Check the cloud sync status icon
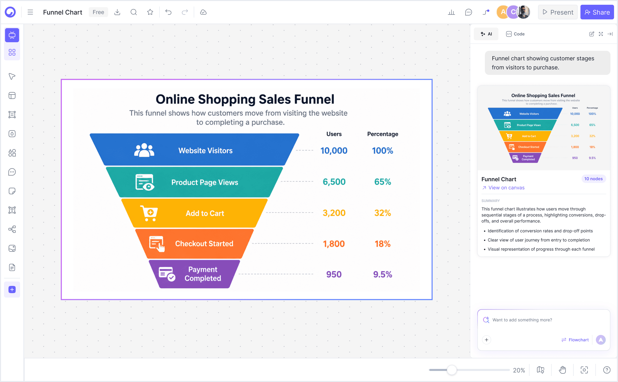Image resolution: width=618 pixels, height=382 pixels. click(203, 12)
